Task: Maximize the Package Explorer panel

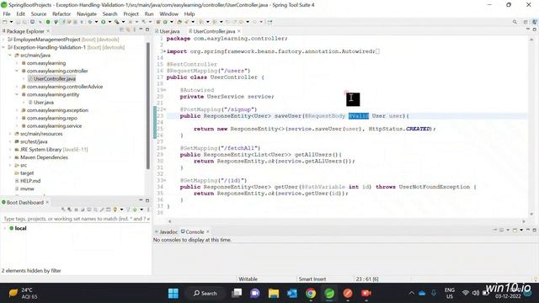Action: [x=147, y=30]
